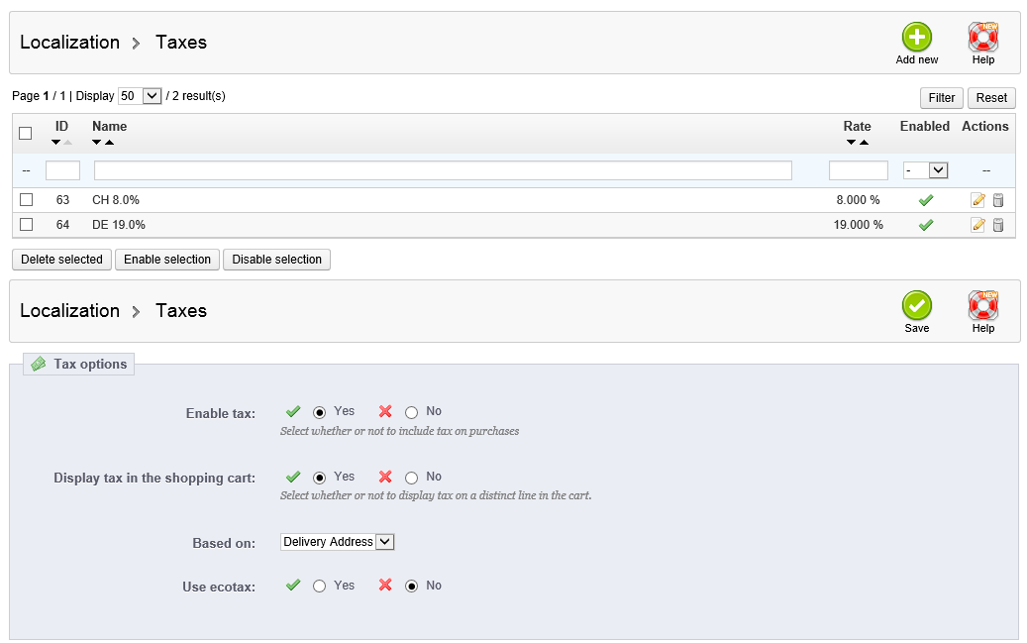Open the Enabled filter dropdown
The height and width of the screenshot is (643, 1027).
925,170
